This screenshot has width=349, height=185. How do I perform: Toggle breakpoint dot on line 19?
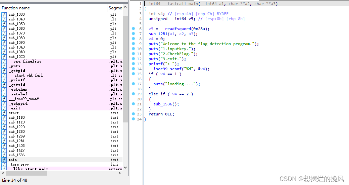(133, 94)
